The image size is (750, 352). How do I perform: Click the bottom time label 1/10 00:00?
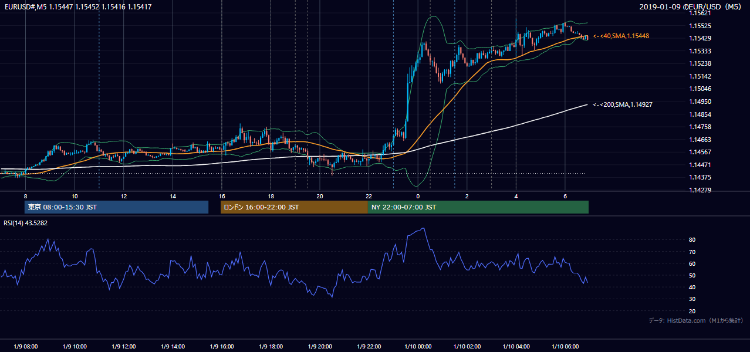(417, 347)
